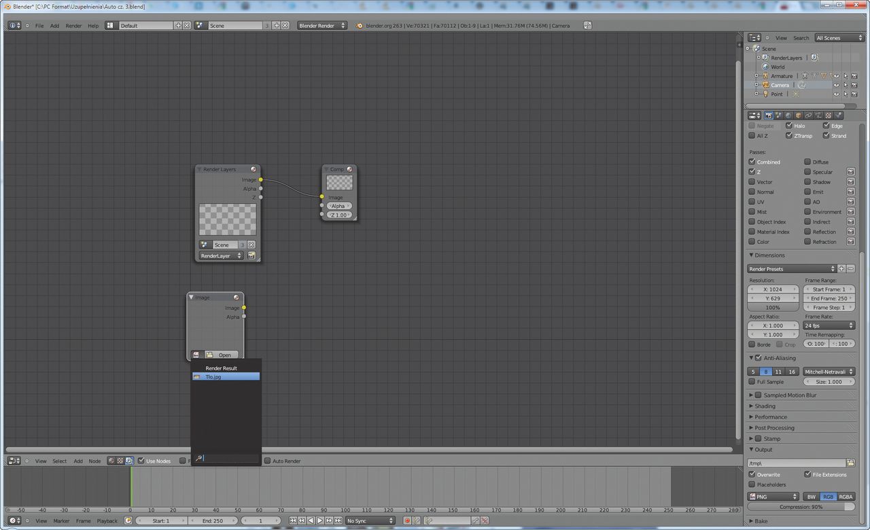Toggle the Render Layers node preview sphere icon
The height and width of the screenshot is (530, 870).
tap(254, 169)
